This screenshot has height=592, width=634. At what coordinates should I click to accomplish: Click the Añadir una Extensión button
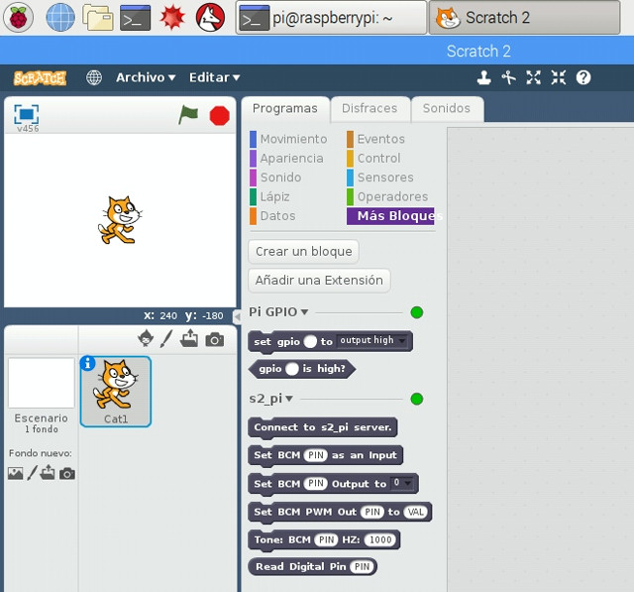pyautogui.click(x=319, y=280)
